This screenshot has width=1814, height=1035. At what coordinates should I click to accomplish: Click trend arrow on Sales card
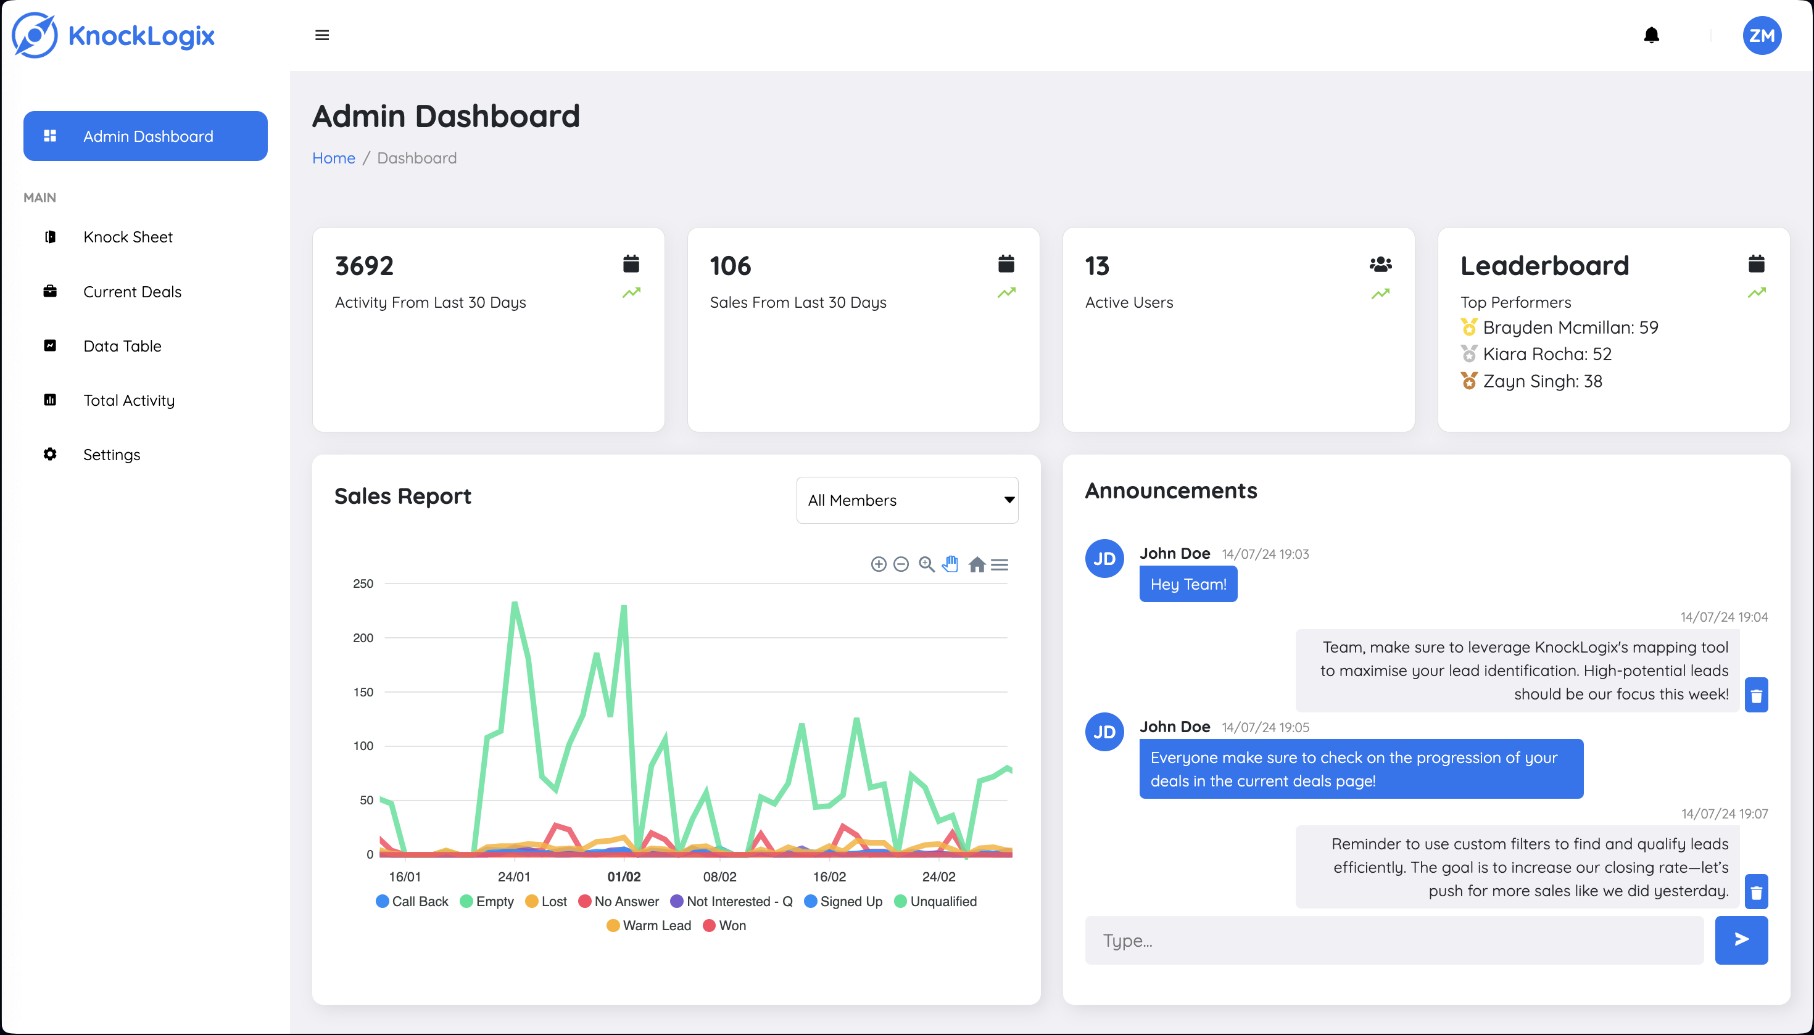(1006, 292)
